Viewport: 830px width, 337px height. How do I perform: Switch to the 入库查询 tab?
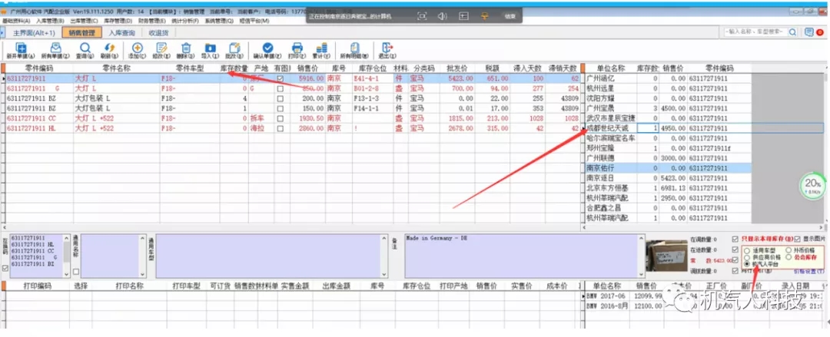[121, 33]
